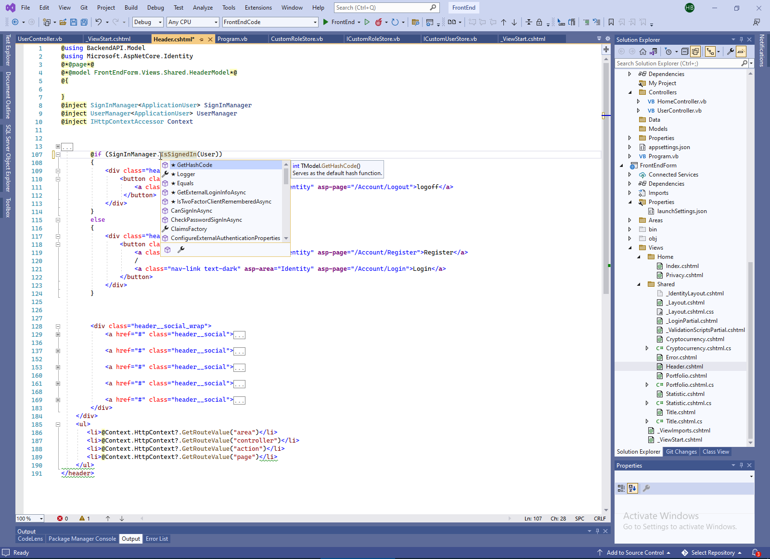Expand the Areas folder node
Image resolution: width=770 pixels, height=559 pixels.
pyautogui.click(x=629, y=220)
